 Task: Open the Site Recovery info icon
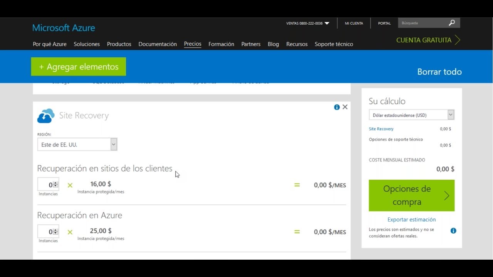coord(337,107)
